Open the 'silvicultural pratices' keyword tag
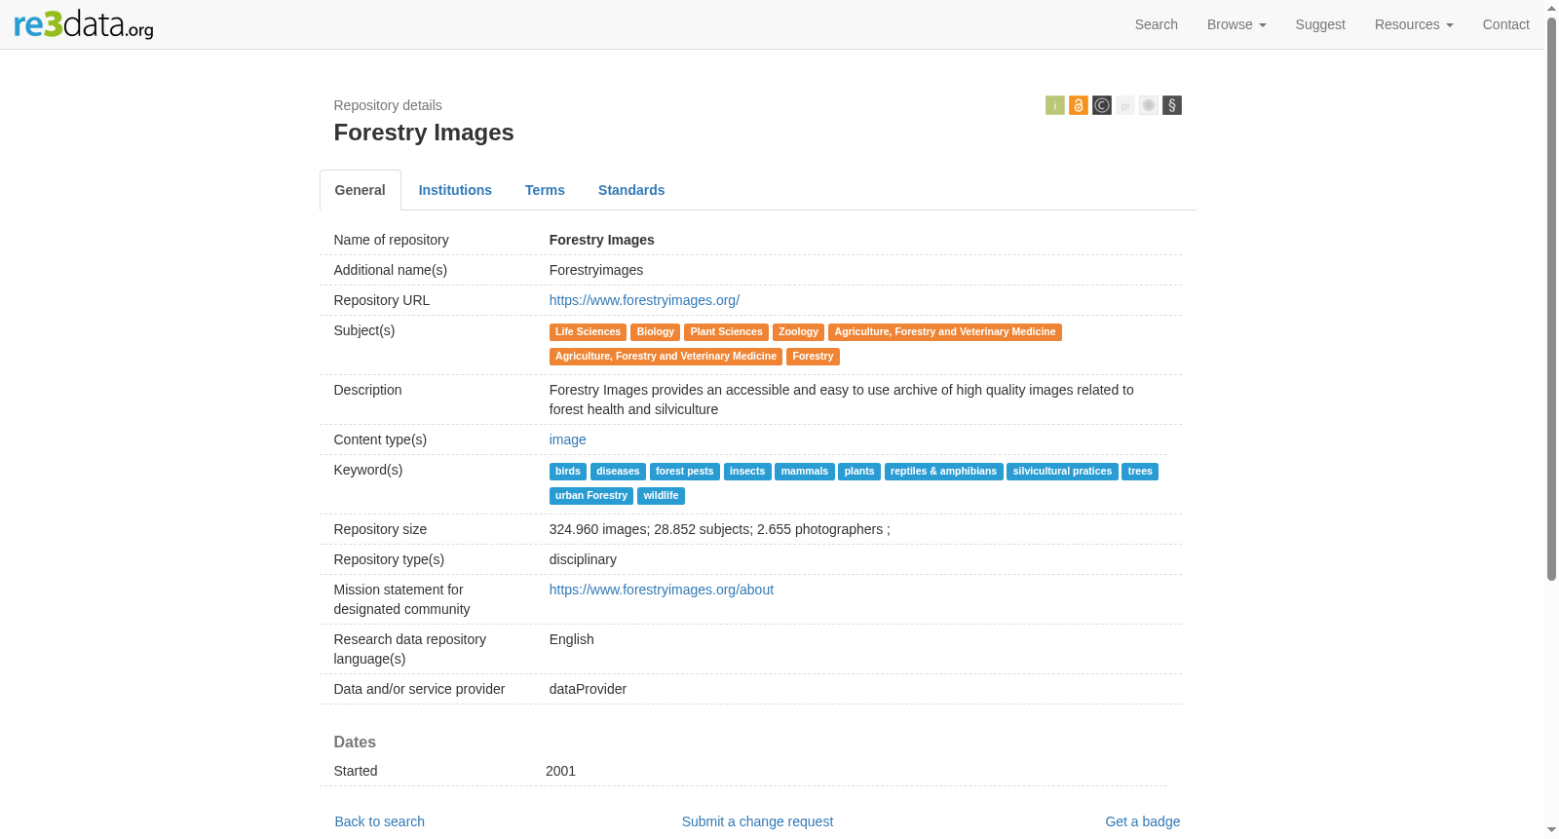 (x=1062, y=472)
